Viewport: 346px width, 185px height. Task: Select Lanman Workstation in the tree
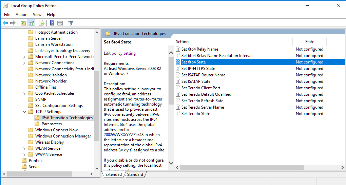coord(54,44)
